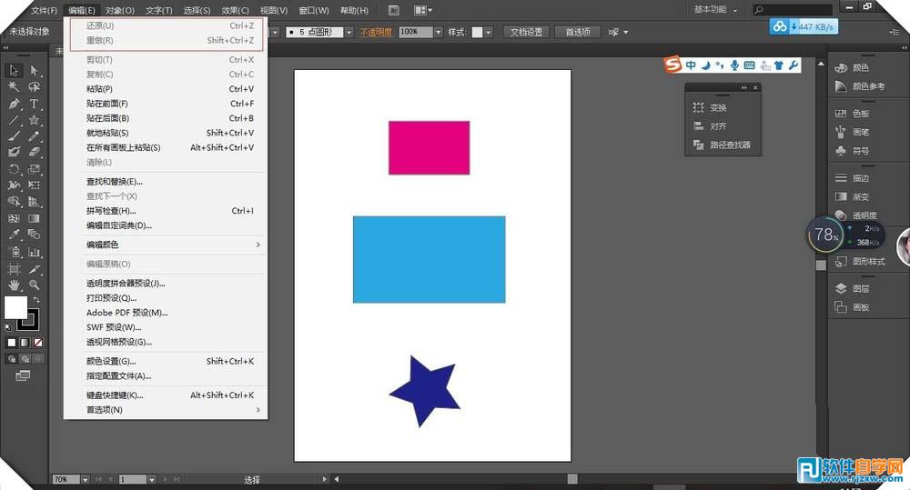The width and height of the screenshot is (910, 490).
Task: Click the 文档设置 button
Action: [x=526, y=33]
